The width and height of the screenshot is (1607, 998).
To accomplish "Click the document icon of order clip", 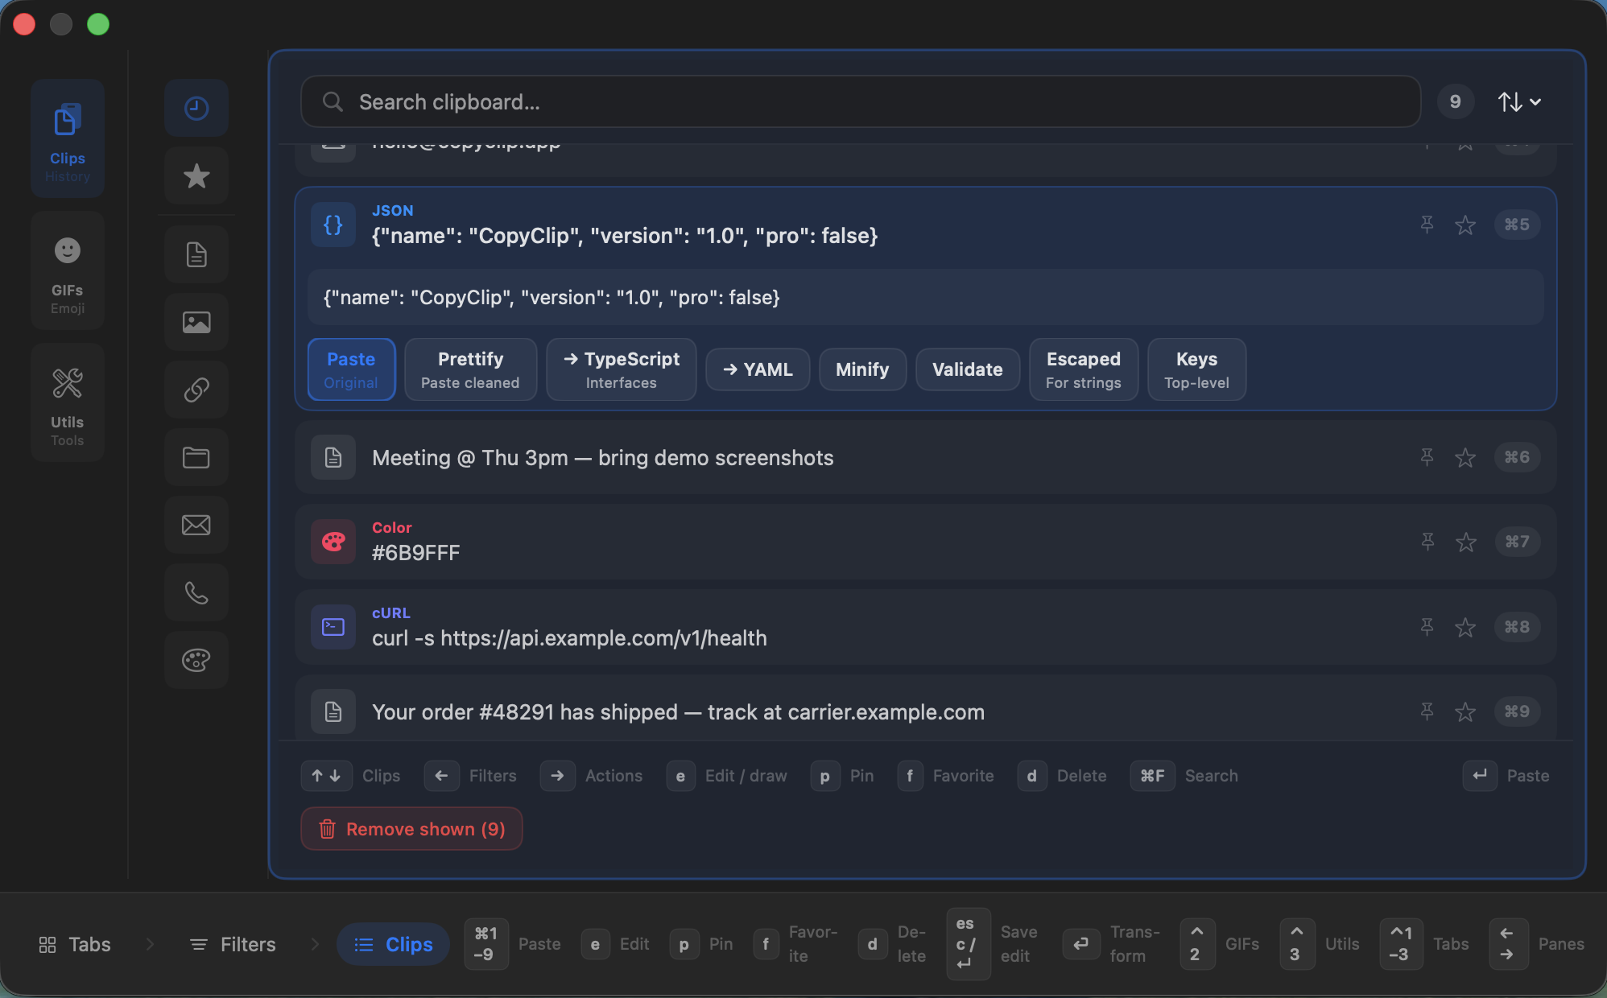I will point(333,711).
